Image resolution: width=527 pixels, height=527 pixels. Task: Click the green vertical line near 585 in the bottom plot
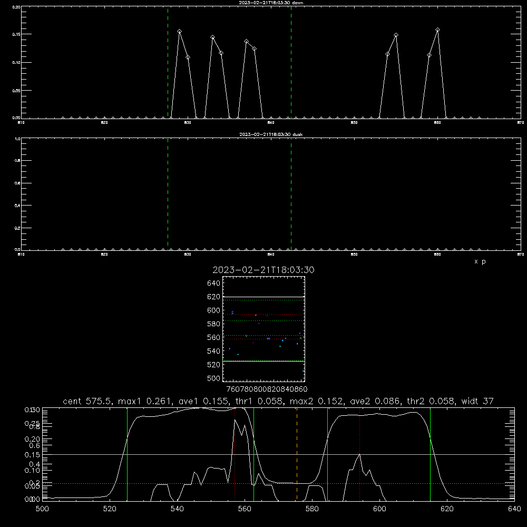coord(327,454)
